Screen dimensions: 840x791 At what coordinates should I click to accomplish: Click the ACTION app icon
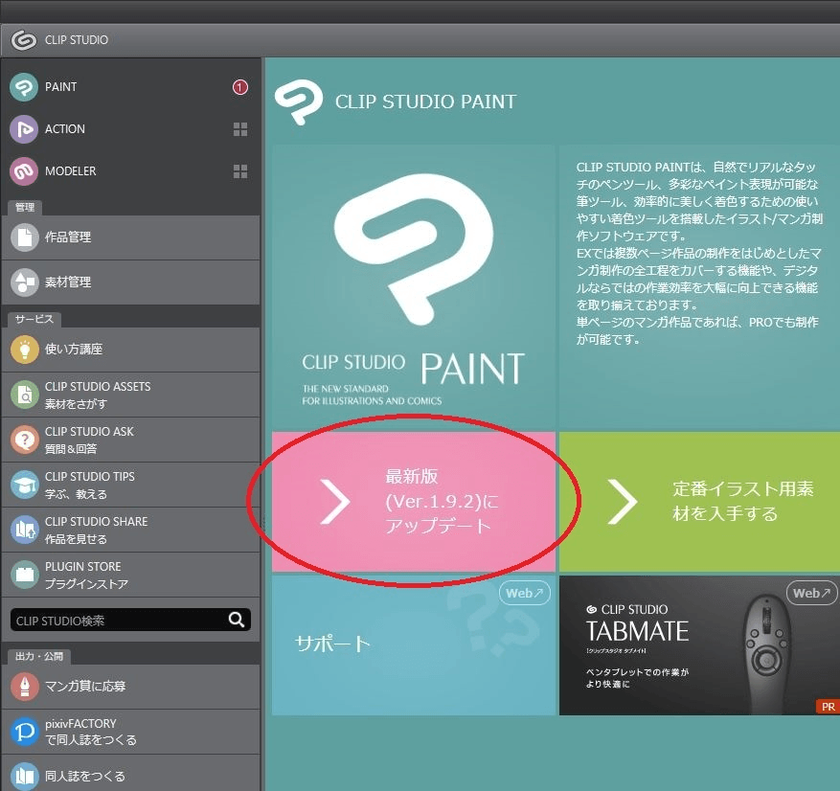pyautogui.click(x=24, y=129)
